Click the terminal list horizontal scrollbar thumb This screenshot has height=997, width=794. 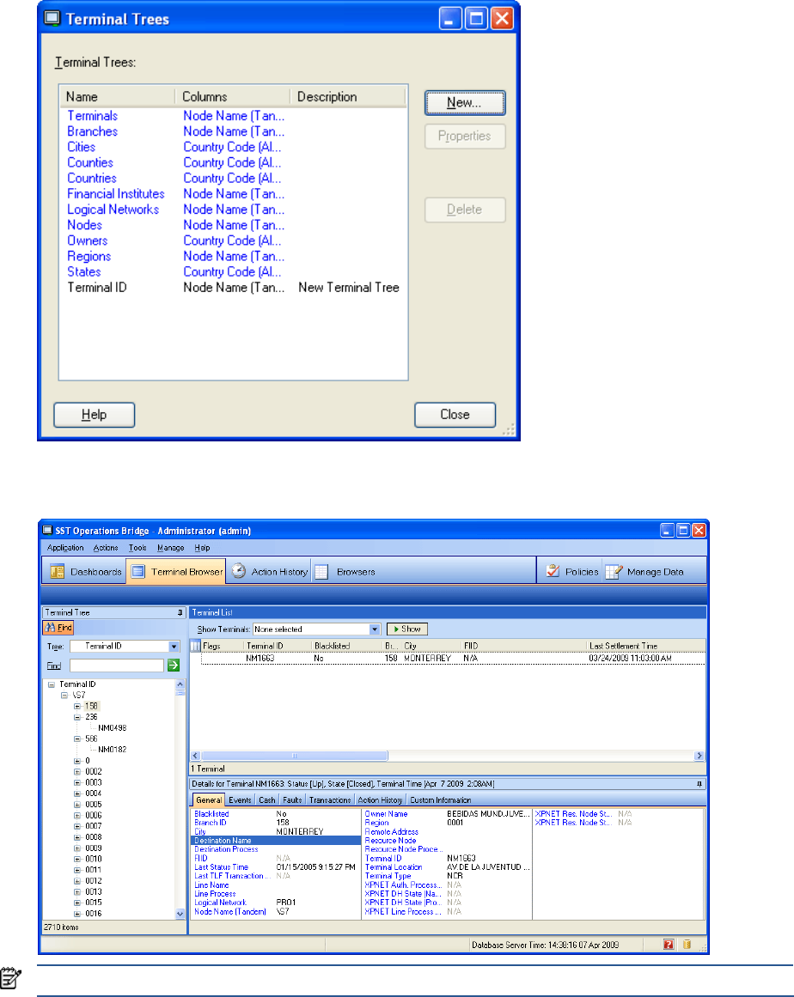click(294, 756)
